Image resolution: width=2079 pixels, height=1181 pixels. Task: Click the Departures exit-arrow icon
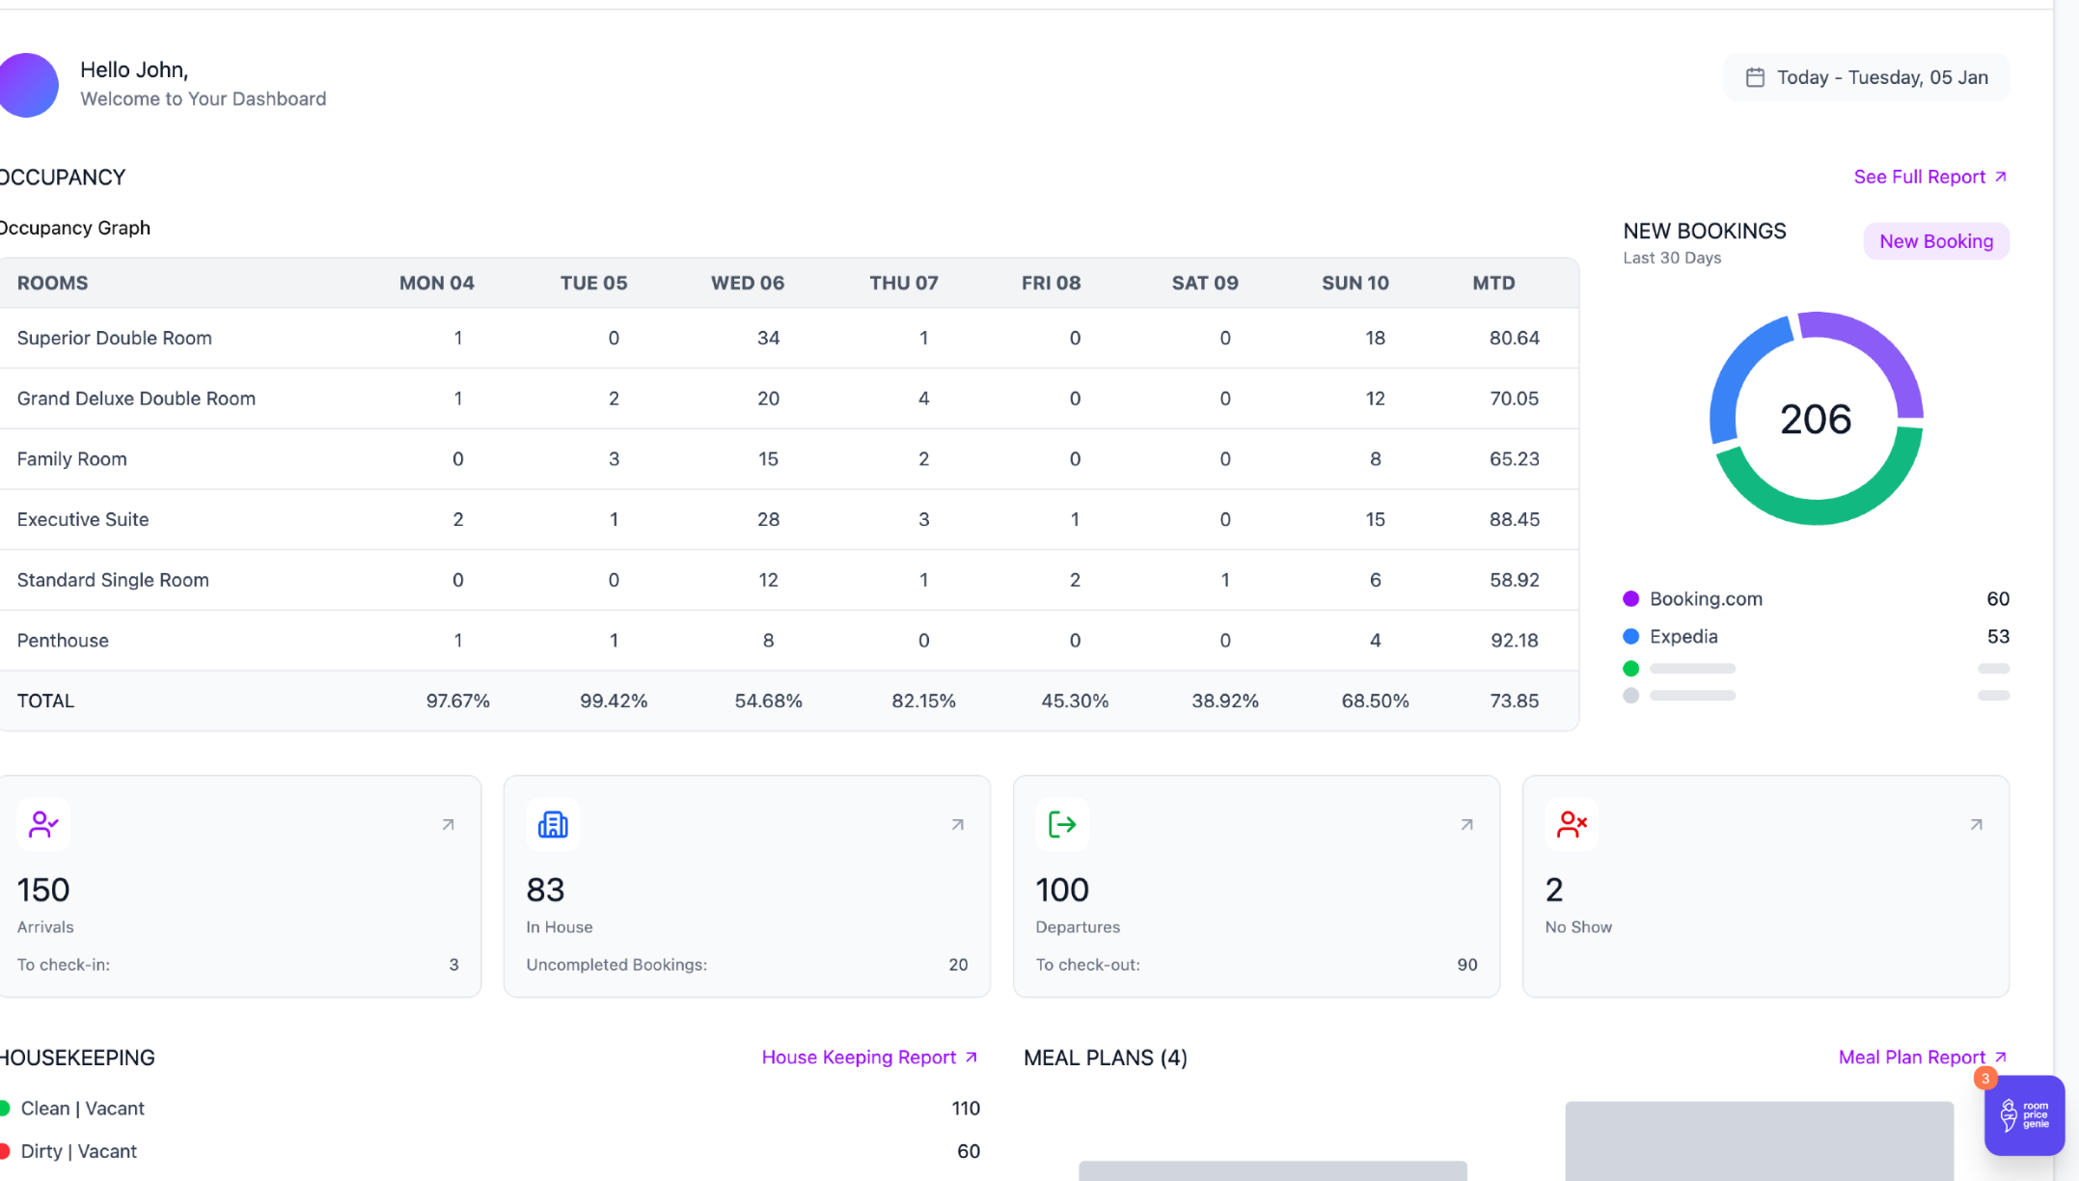[1062, 825]
